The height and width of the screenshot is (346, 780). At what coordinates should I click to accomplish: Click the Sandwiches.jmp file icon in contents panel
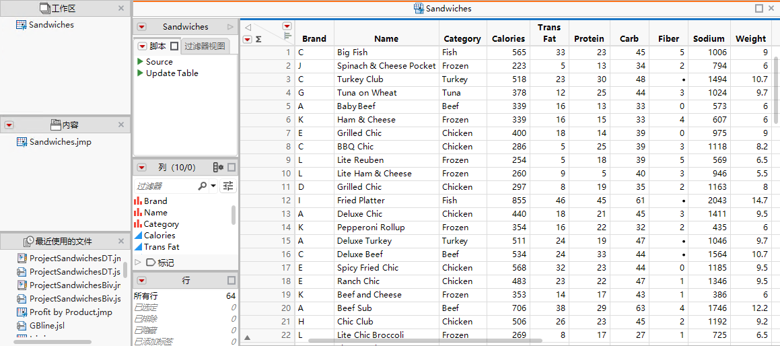22,142
